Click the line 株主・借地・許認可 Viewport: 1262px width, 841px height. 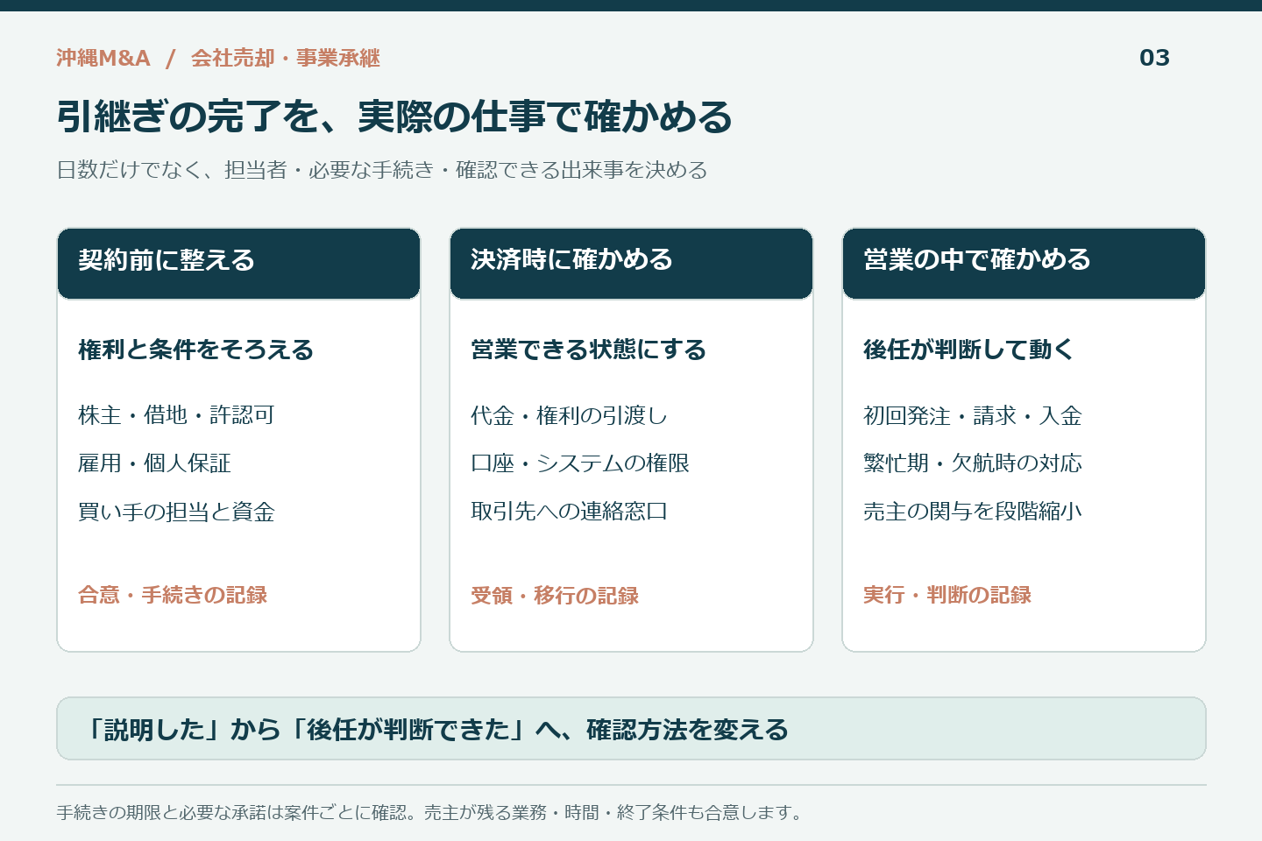pos(176,415)
